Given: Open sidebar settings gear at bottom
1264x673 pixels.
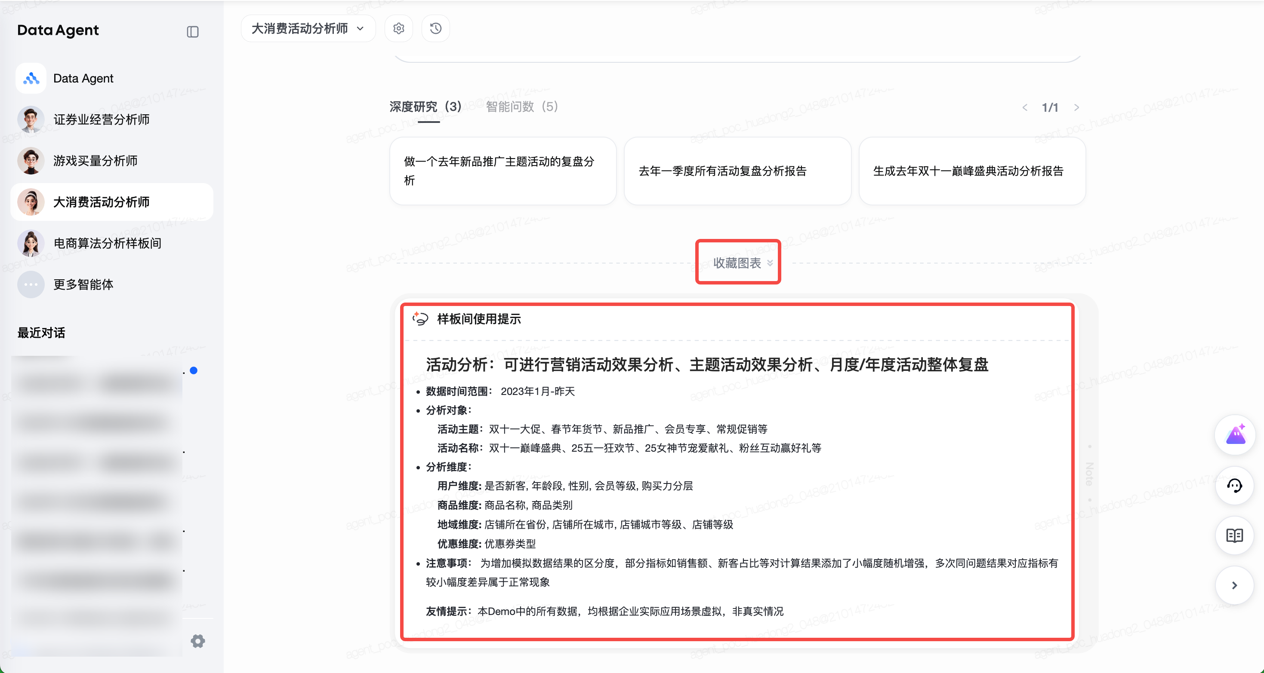Looking at the screenshot, I should click(x=198, y=641).
